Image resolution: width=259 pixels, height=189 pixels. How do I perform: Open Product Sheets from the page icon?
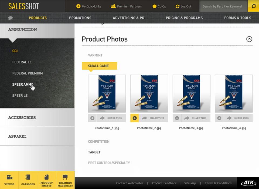click(47, 177)
